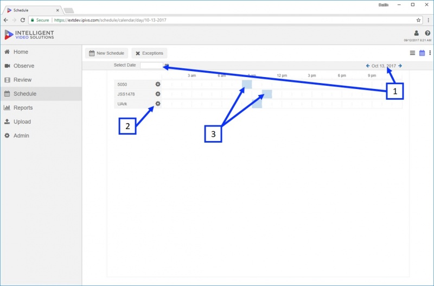
Task: Click the browser address bar URL
Action: 110,20
